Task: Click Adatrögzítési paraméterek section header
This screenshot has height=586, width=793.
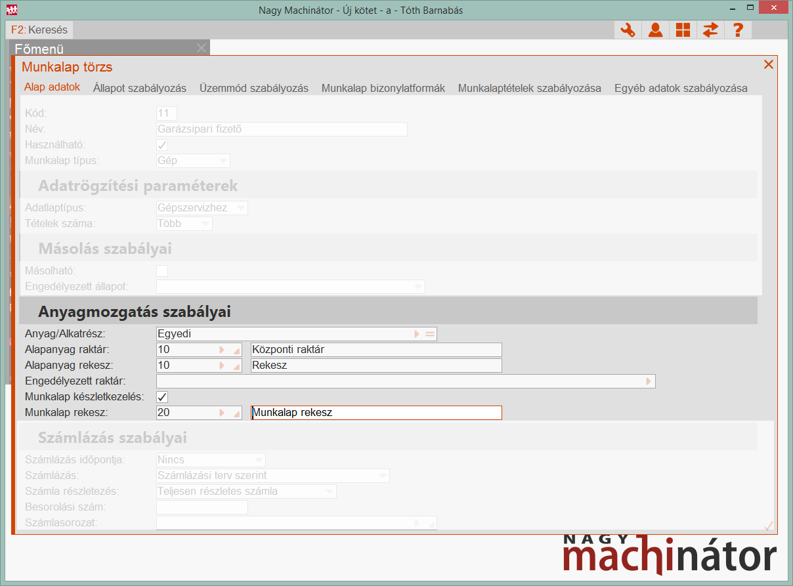Action: tap(388, 185)
